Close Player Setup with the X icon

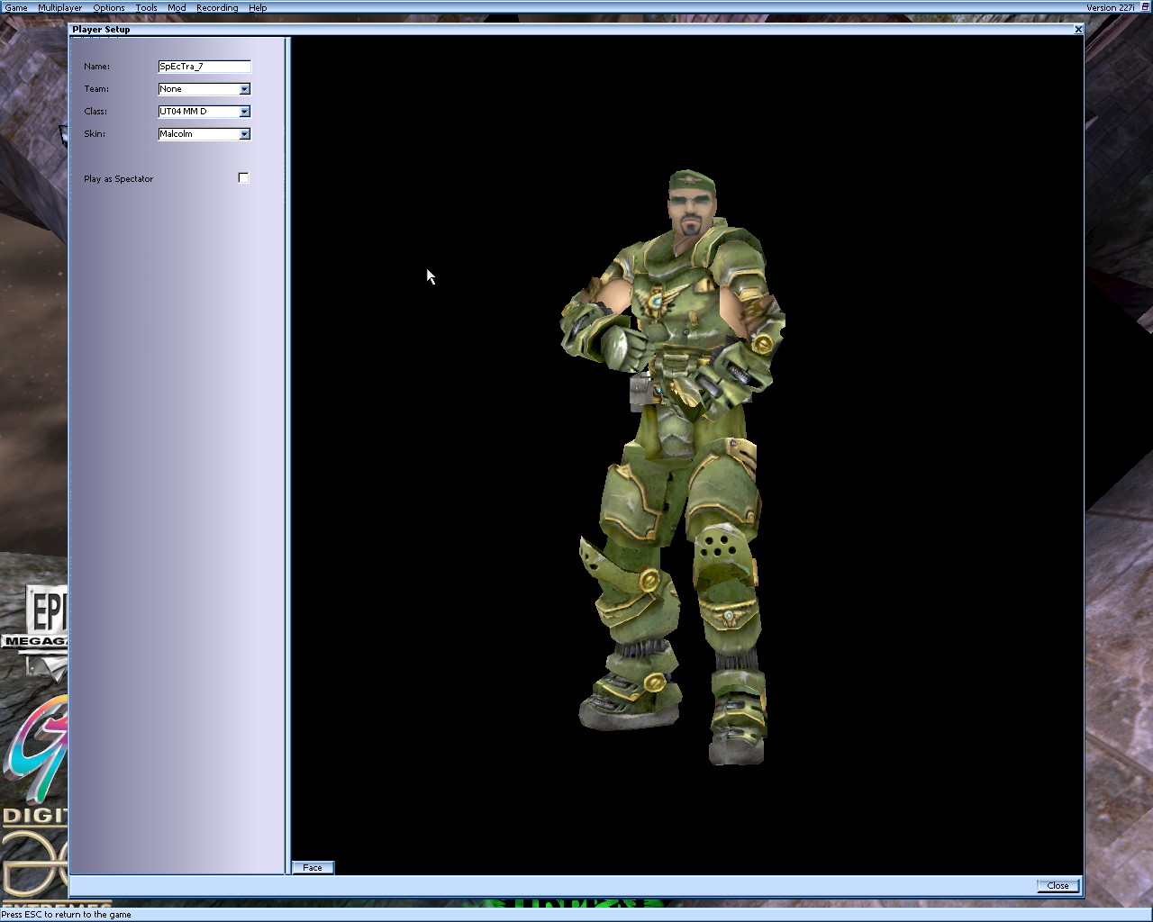pos(1078,30)
